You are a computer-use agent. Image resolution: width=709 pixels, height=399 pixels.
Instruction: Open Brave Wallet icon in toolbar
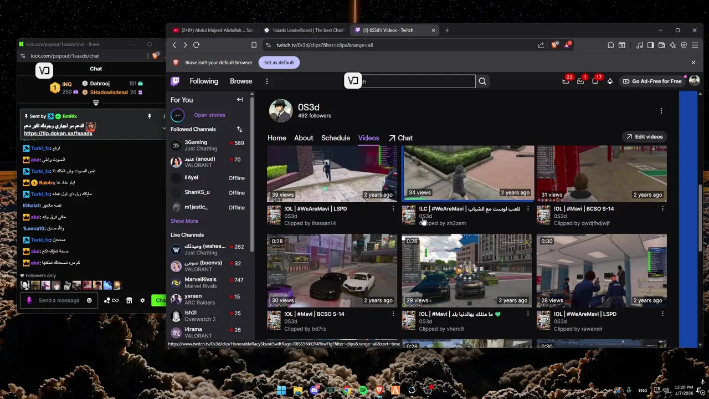662,45
